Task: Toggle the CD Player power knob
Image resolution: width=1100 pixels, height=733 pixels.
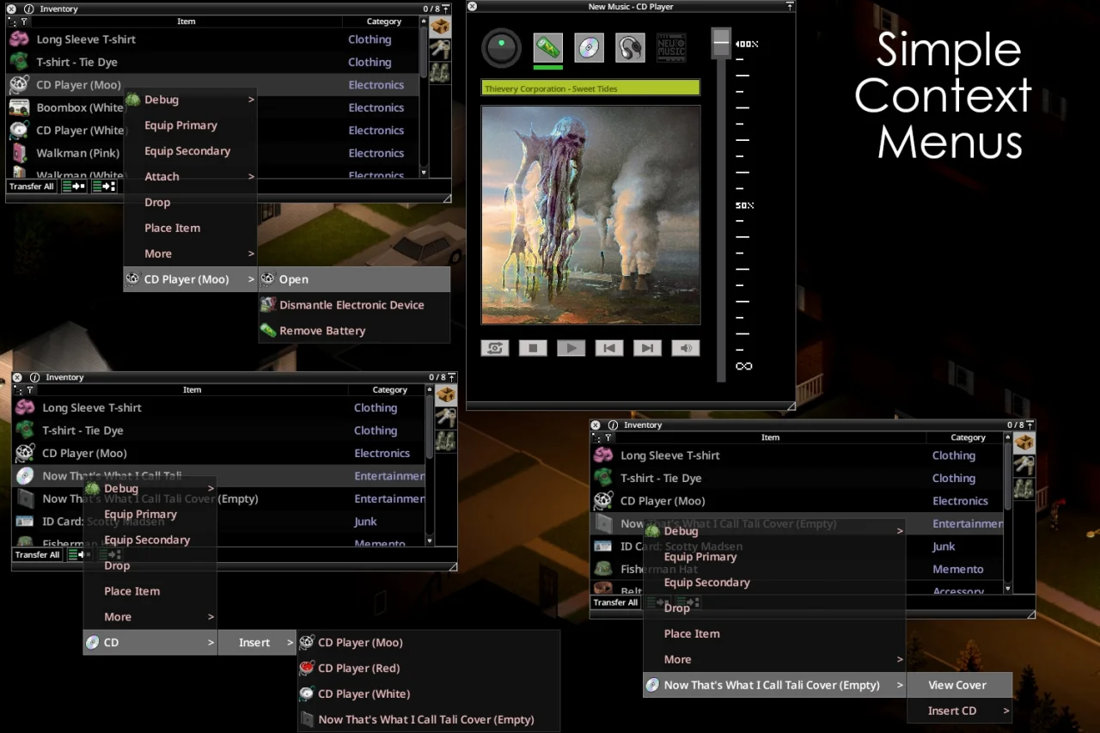Action: [502, 48]
